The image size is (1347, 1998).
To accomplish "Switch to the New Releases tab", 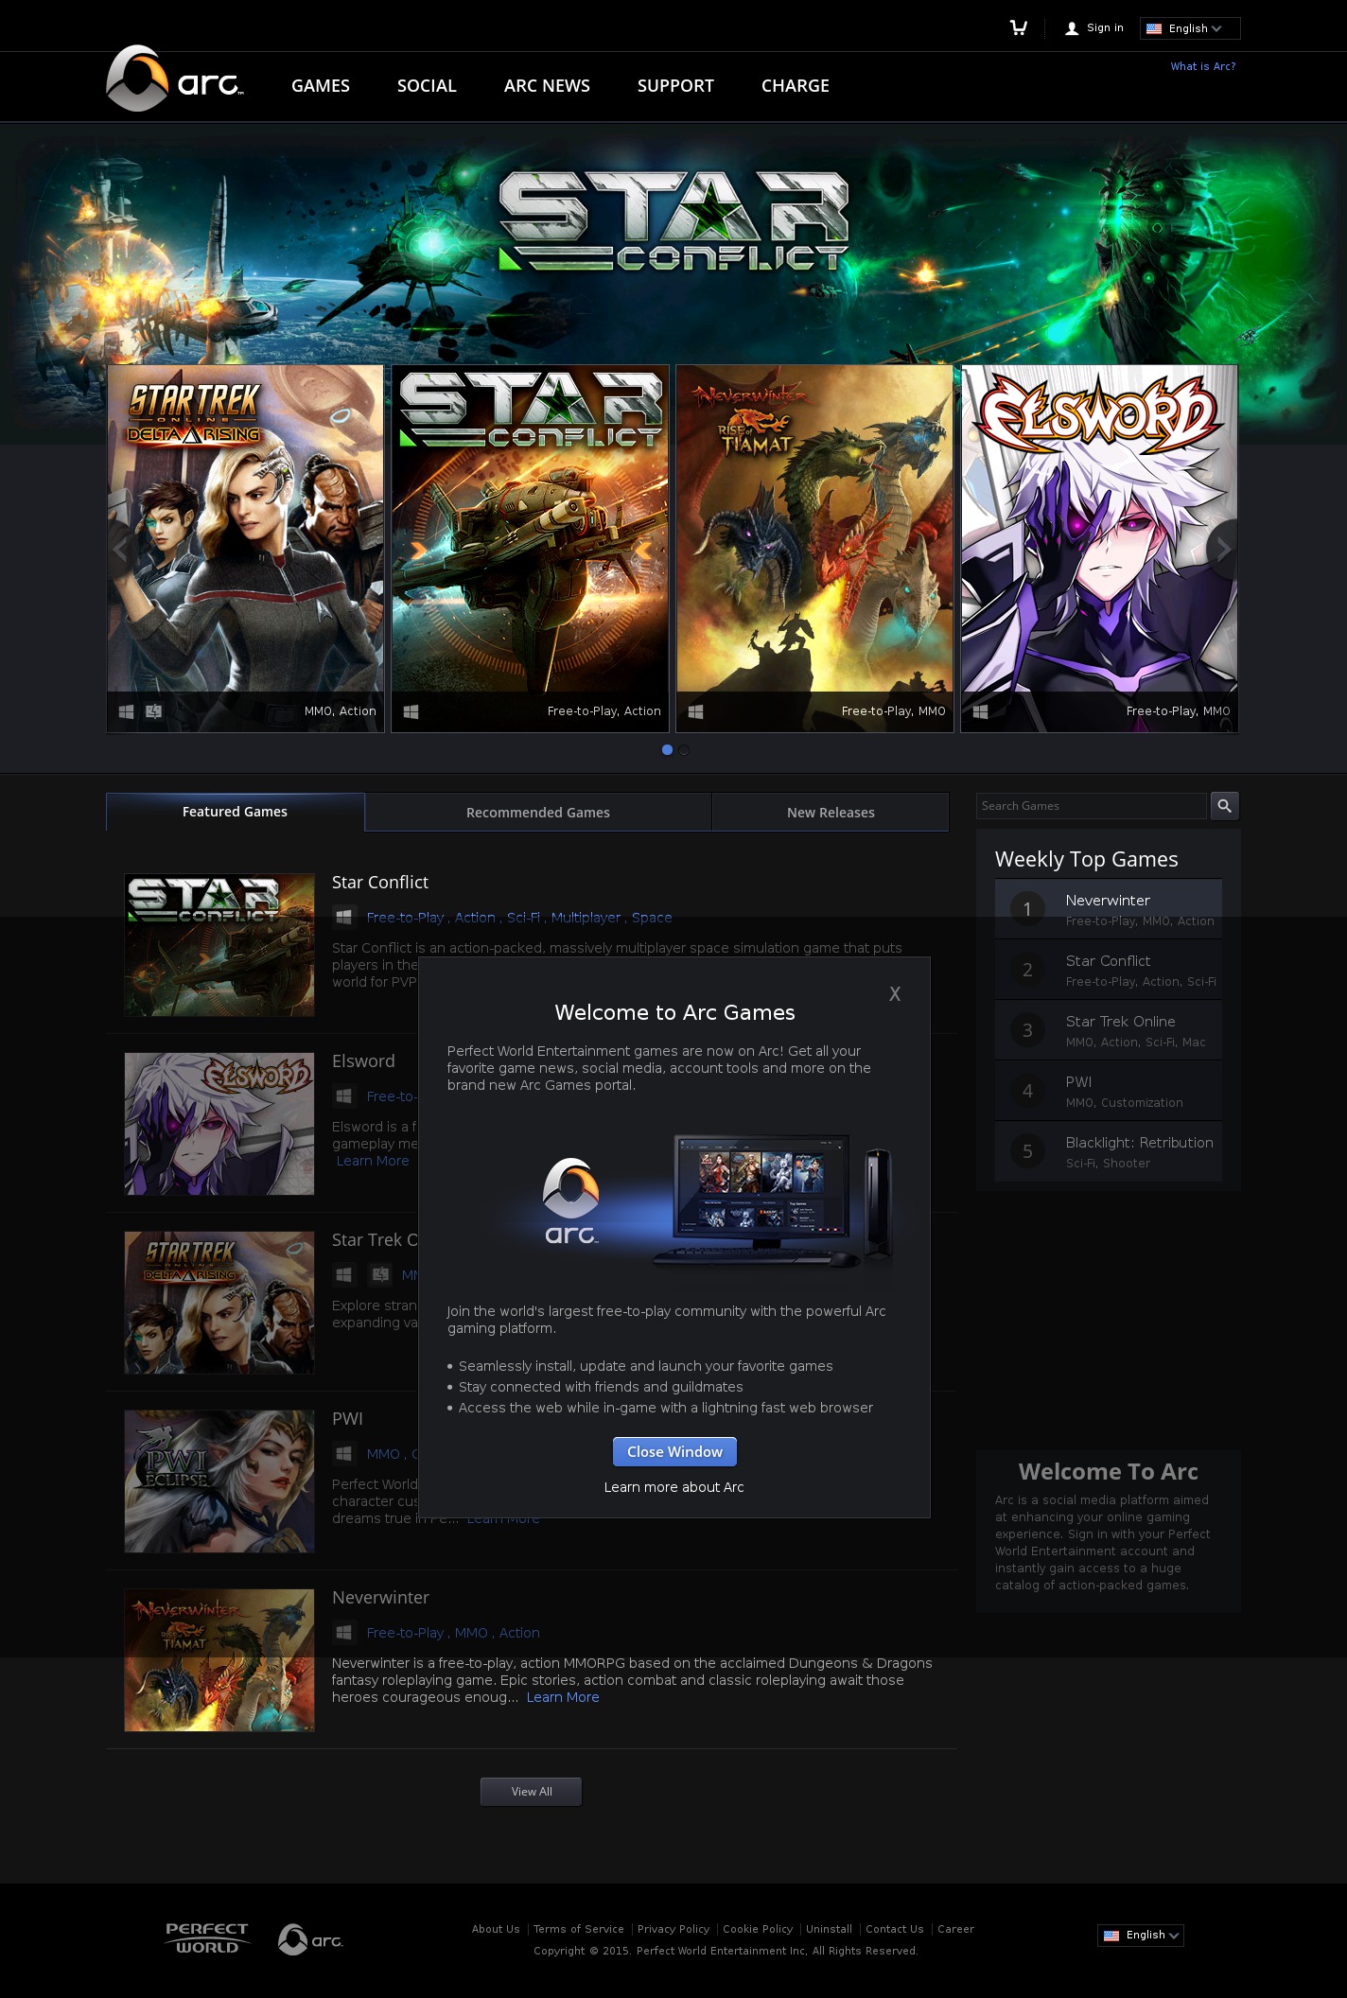I will tap(831, 813).
